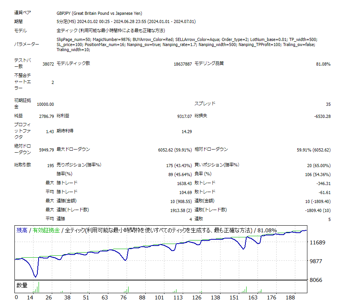
Task: Click the y-axis label 11689
Action: pyautogui.click(x=317, y=242)
